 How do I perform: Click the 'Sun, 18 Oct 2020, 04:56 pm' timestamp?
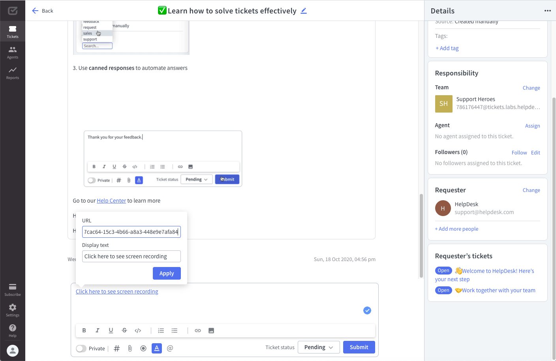point(345,259)
